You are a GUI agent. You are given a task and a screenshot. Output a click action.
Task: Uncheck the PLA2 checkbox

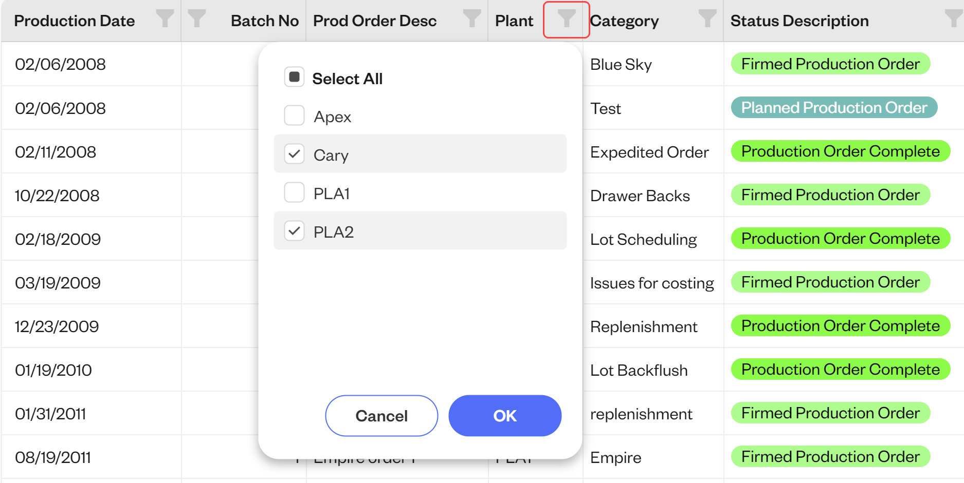point(294,231)
